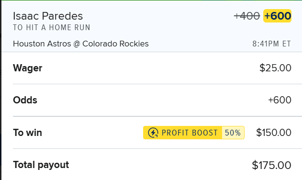Click the Colorado Rockies team name
This screenshot has width=302, height=180.
[x=115, y=44]
